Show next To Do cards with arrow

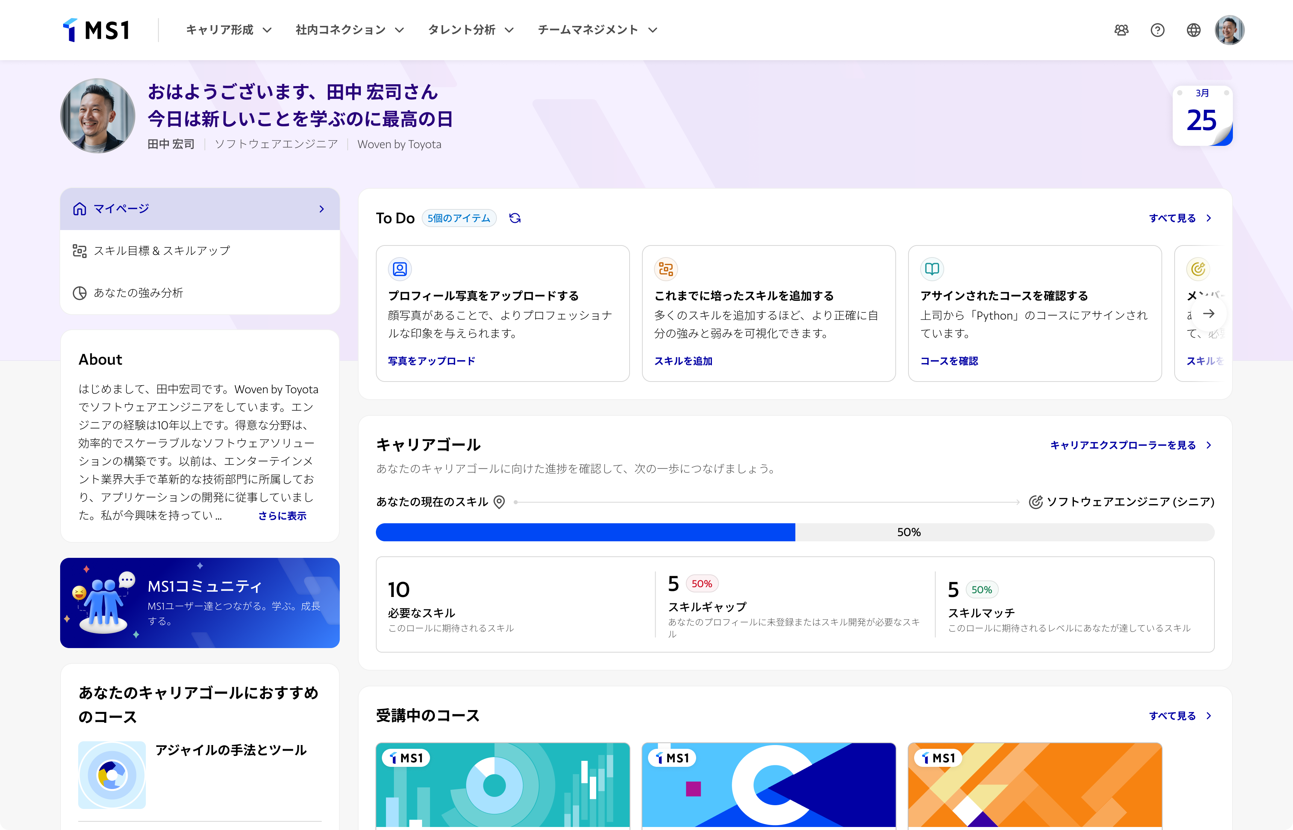1210,314
